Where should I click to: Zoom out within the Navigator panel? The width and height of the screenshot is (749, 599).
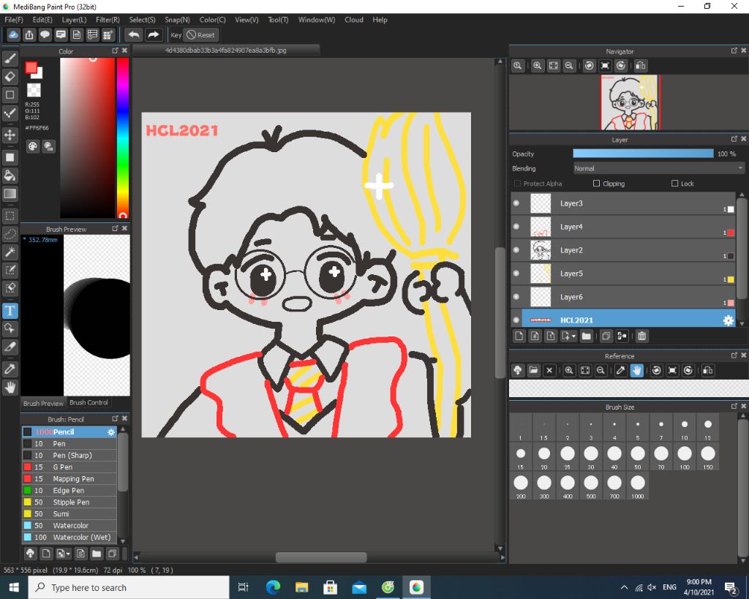[569, 66]
